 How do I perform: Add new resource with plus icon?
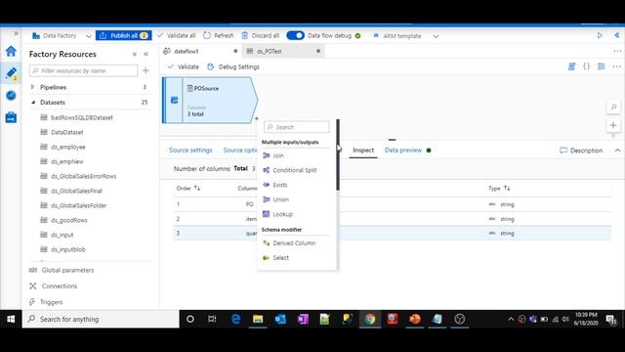click(x=146, y=70)
